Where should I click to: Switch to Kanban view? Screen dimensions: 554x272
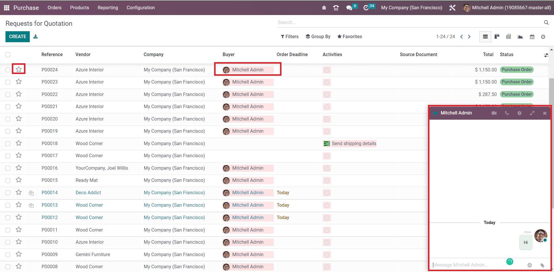[x=497, y=37]
